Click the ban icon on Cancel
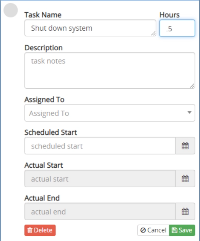 [x=143, y=230]
